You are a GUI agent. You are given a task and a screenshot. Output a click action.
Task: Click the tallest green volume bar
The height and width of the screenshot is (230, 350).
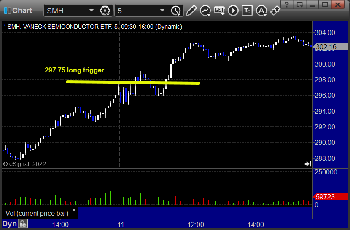click(118, 189)
